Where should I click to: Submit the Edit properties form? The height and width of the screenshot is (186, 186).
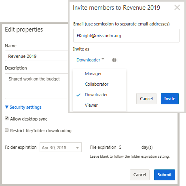point(165,175)
